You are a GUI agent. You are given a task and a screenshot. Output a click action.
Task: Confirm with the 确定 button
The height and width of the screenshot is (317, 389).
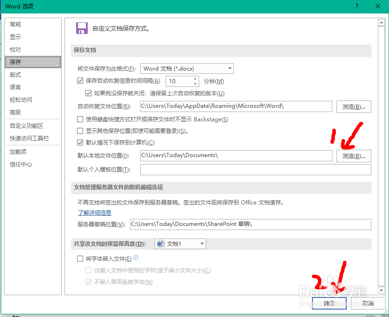(329, 303)
